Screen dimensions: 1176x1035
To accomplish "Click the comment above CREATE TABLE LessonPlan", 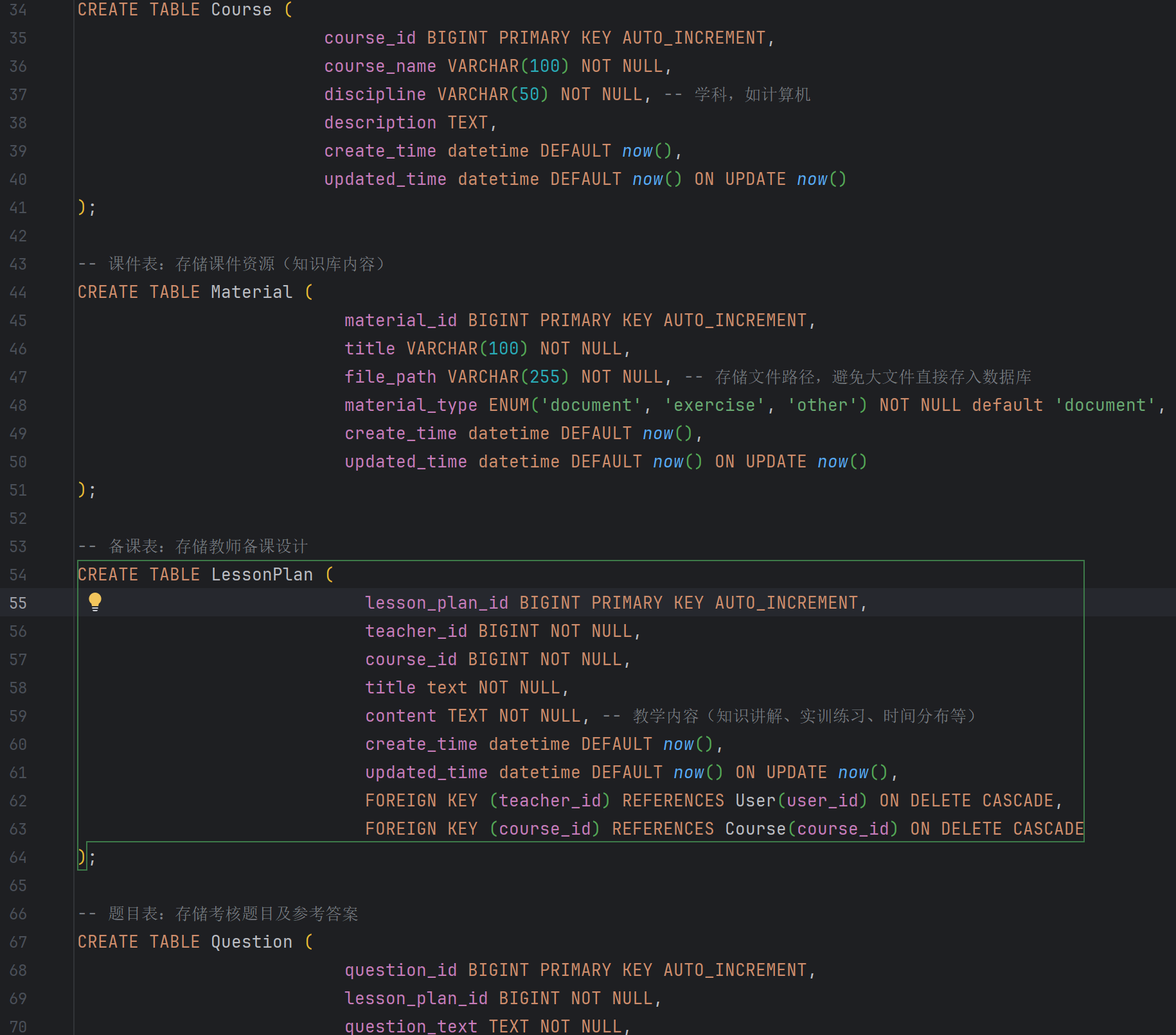I will tap(193, 546).
